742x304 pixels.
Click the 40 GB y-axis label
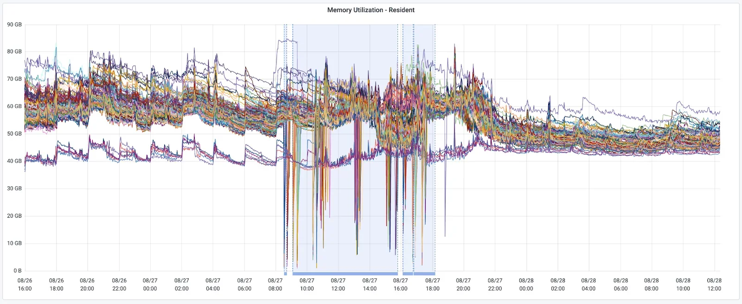14,161
